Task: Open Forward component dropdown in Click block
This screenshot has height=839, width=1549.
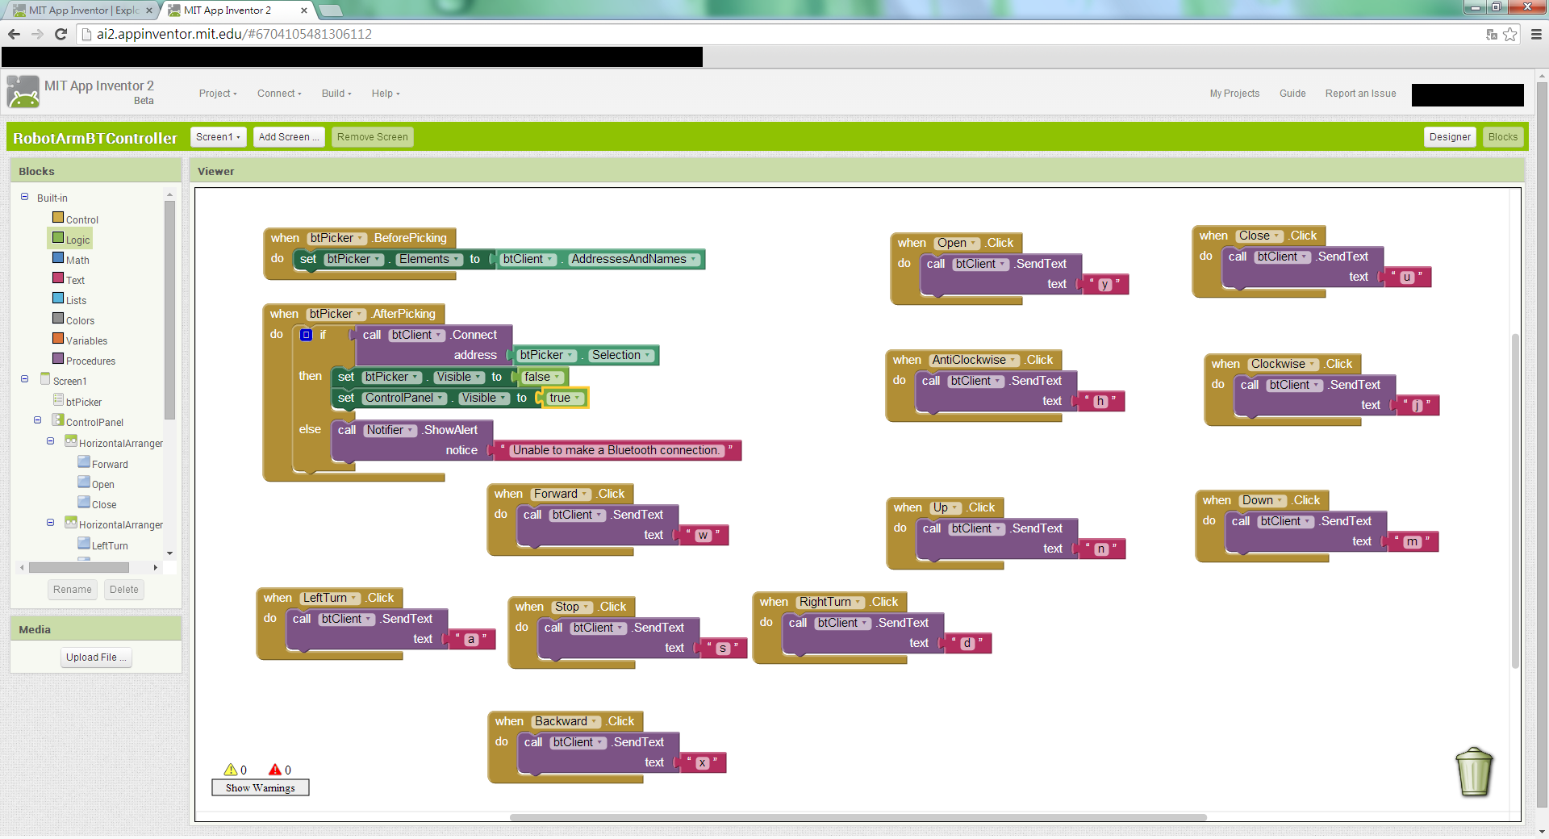Action: tap(585, 495)
